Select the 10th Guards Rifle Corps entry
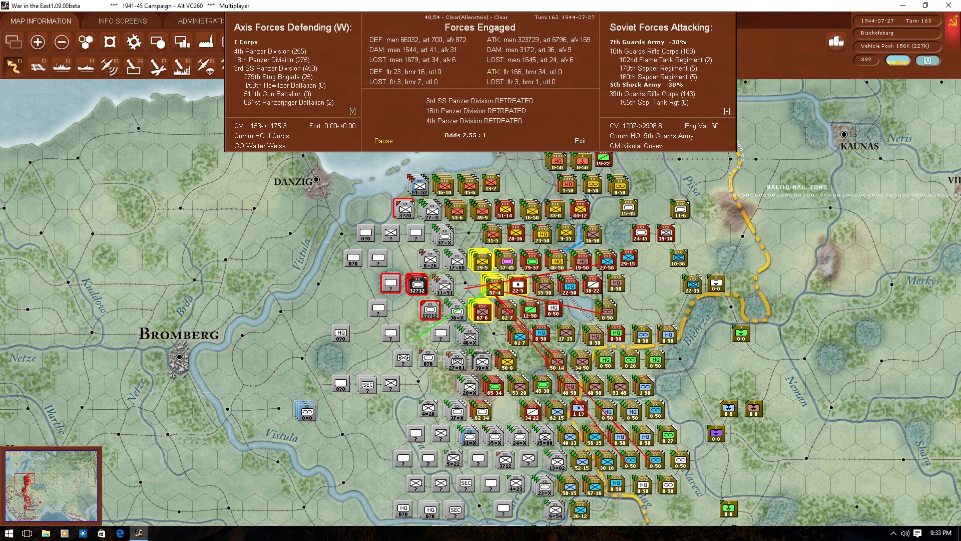The image size is (961, 541). click(x=652, y=51)
